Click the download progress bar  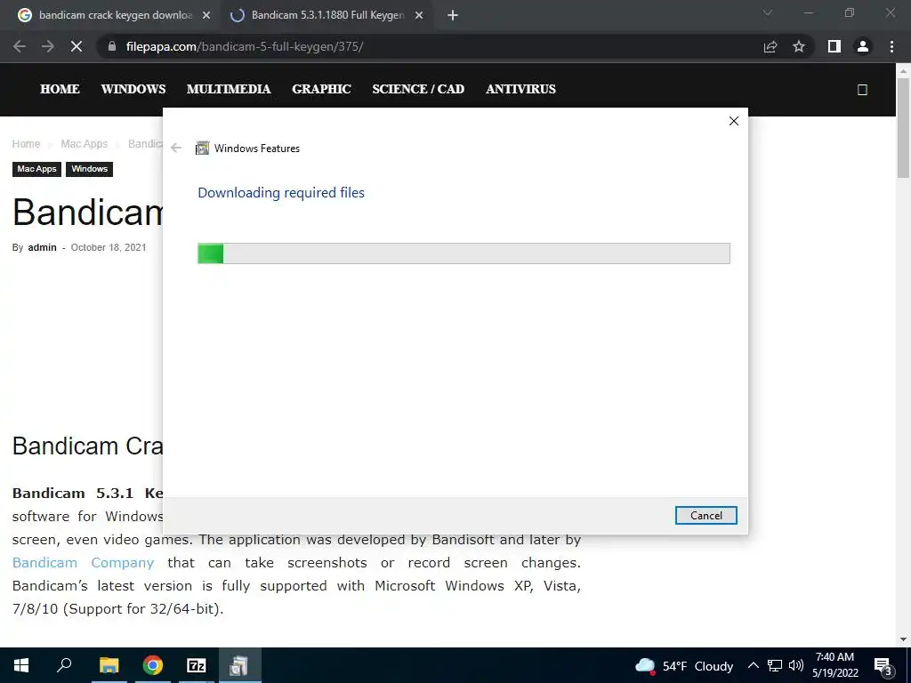click(464, 253)
